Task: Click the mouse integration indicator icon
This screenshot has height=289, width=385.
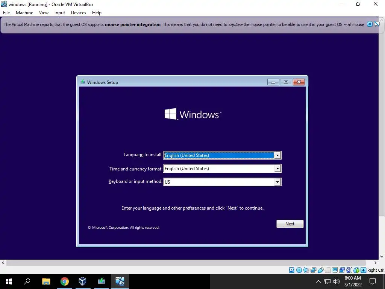Action: [x=356, y=270]
